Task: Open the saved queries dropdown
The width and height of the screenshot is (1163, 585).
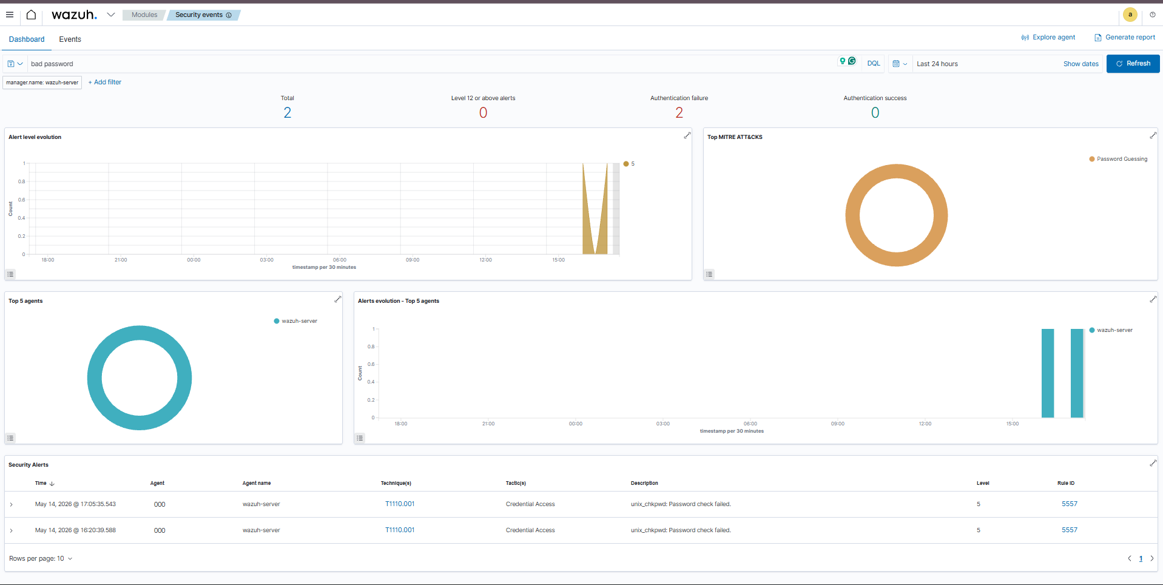Action: (15, 64)
